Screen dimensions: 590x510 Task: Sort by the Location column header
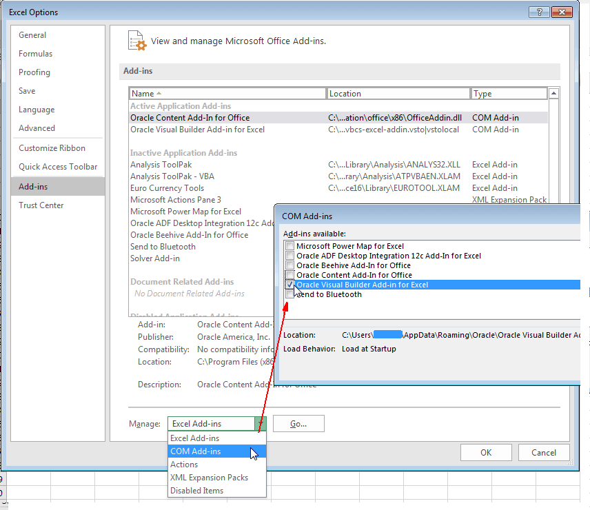click(398, 93)
